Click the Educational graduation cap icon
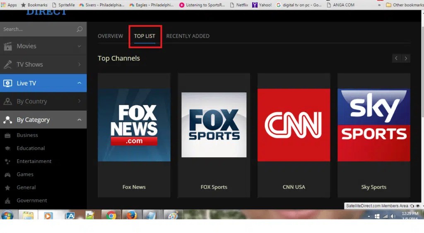 7,149
